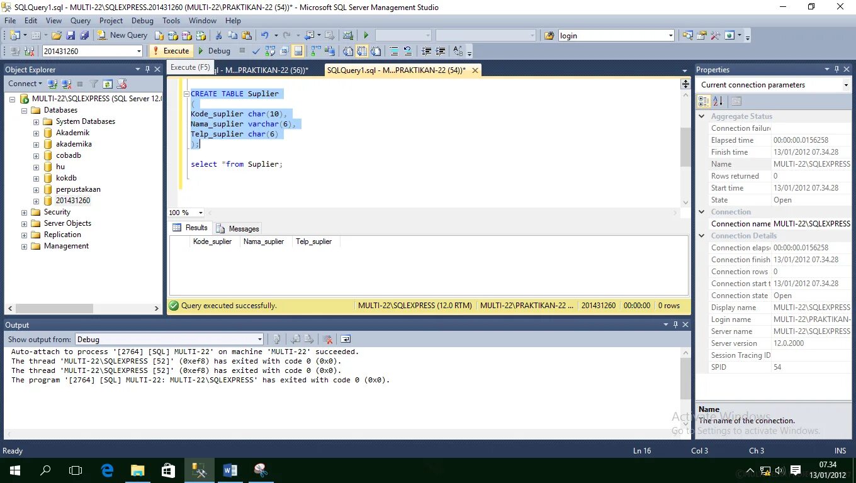Open Word from the Windows taskbar

pos(230,470)
